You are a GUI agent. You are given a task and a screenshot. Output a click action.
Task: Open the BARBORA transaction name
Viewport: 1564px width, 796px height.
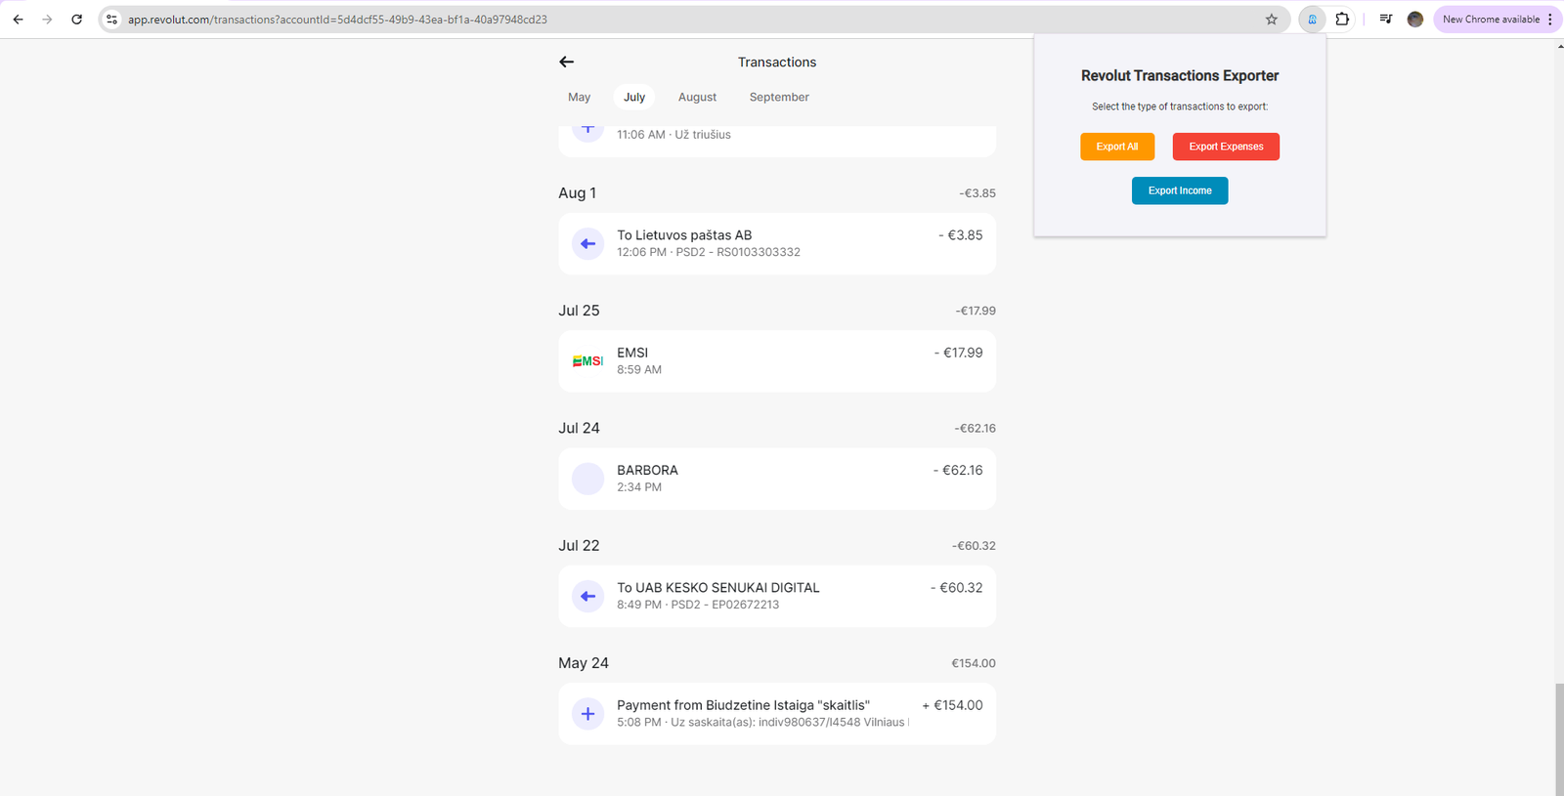(647, 470)
